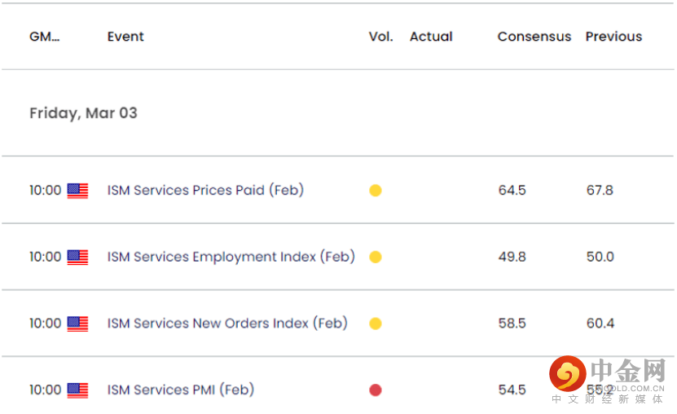Click US flag icon in New Orders Index row

click(77, 324)
